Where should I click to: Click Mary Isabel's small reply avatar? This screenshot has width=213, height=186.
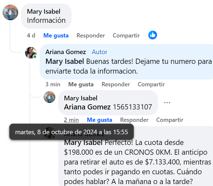49,97
